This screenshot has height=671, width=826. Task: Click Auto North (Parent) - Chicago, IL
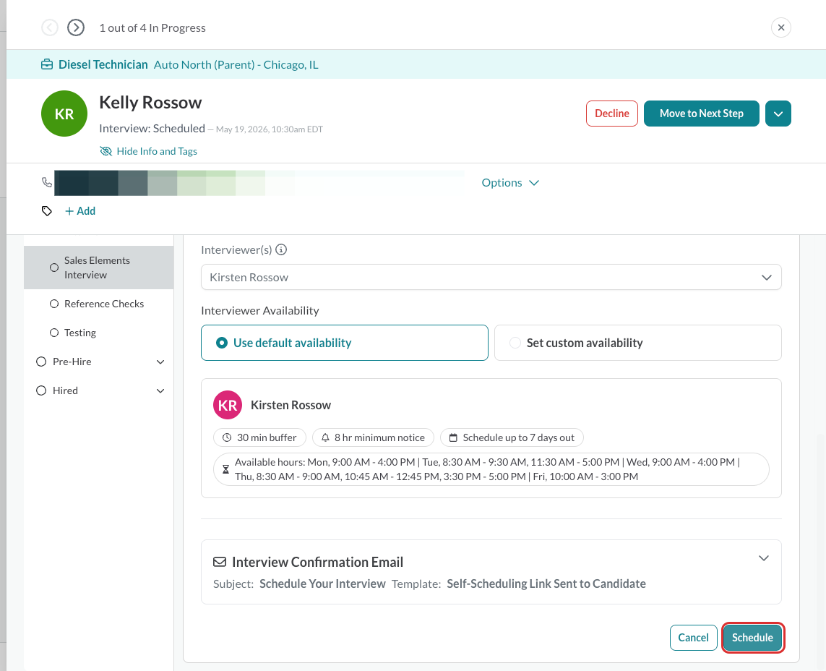[x=236, y=65]
